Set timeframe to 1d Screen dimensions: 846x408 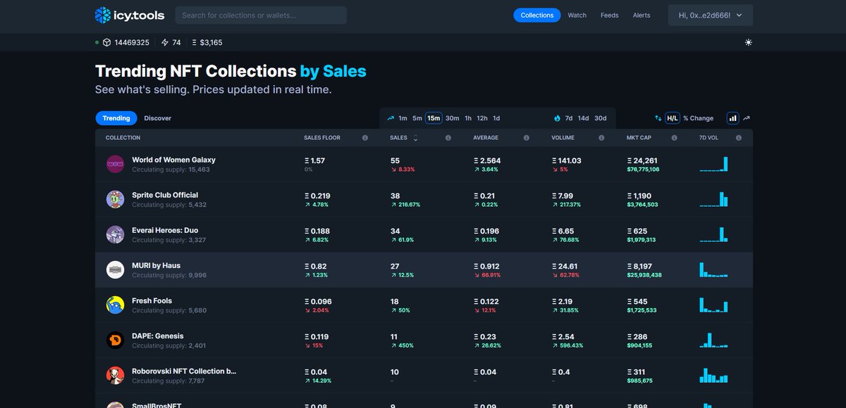pyautogui.click(x=496, y=118)
